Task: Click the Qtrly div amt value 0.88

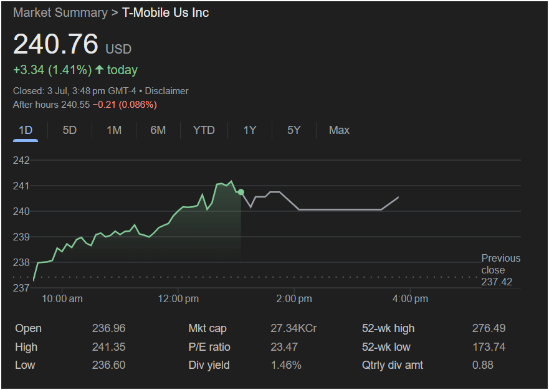Action: point(482,365)
